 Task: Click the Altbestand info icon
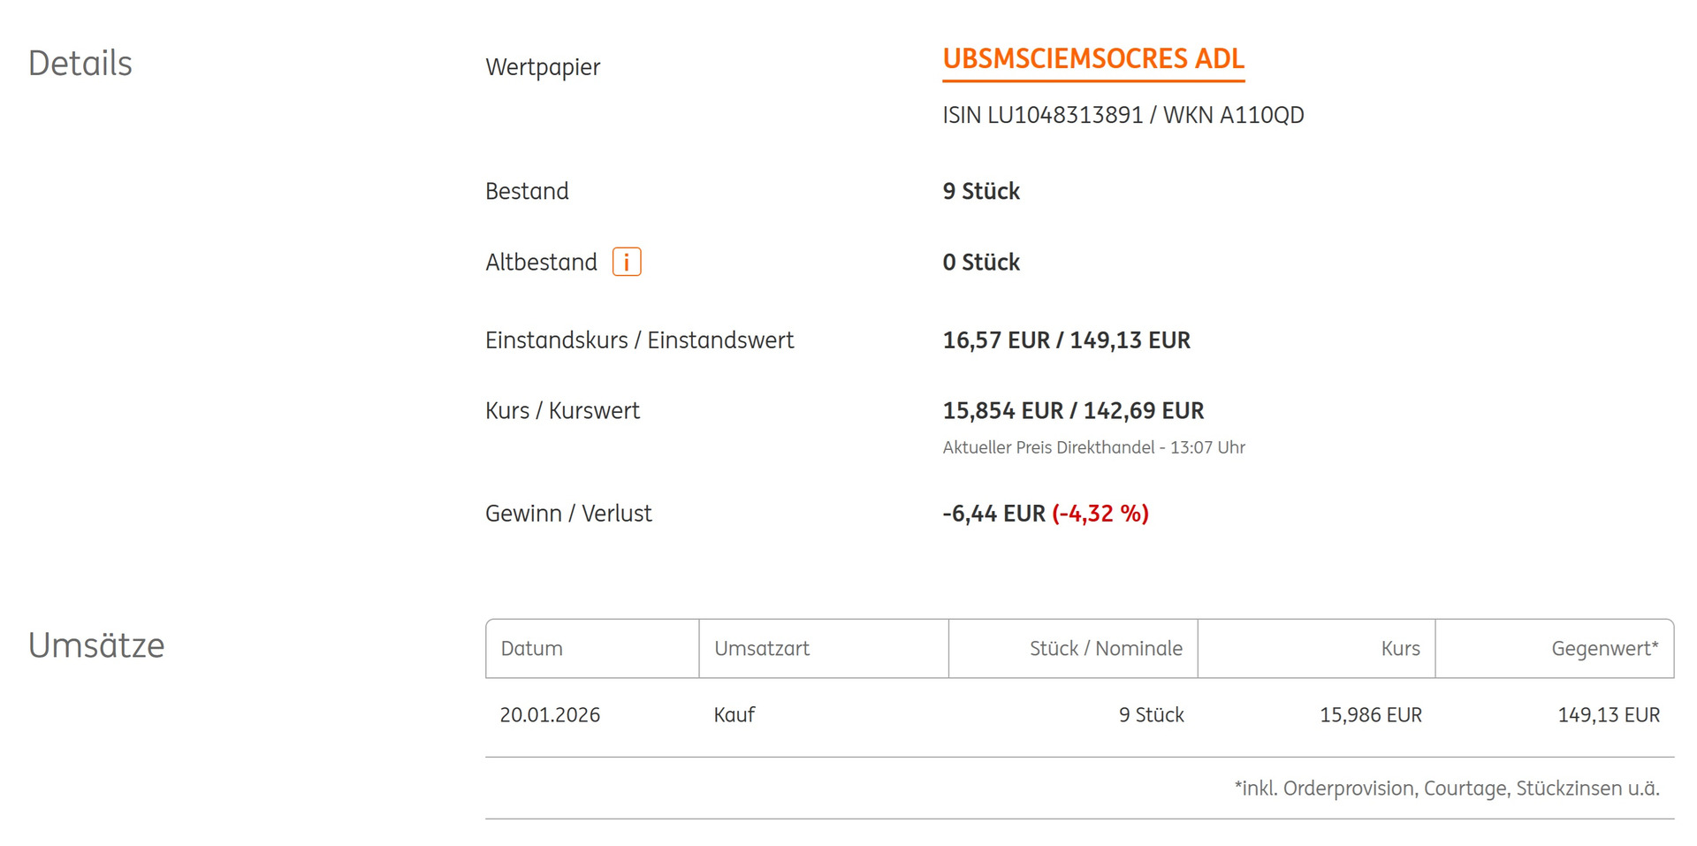[627, 263]
